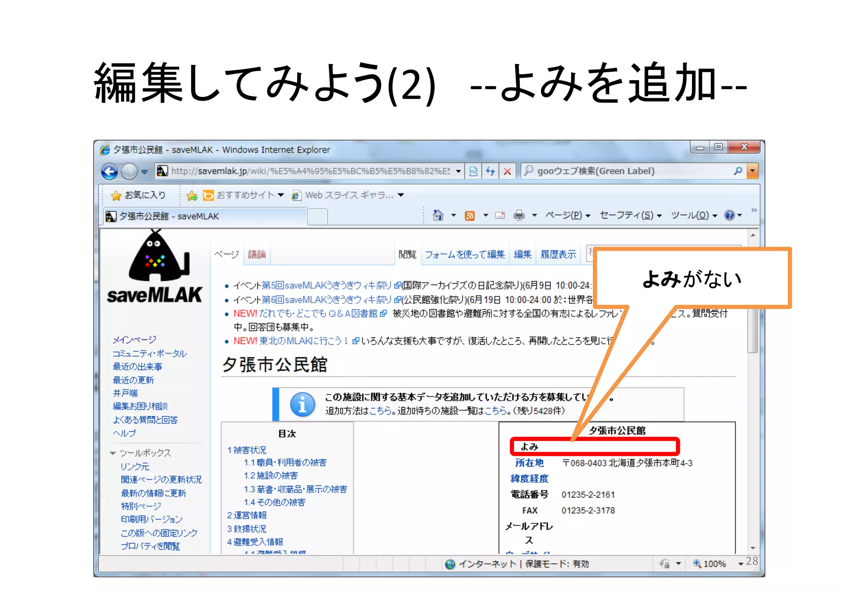
Task: Open the zoom level 100% dropdown
Action: [740, 563]
